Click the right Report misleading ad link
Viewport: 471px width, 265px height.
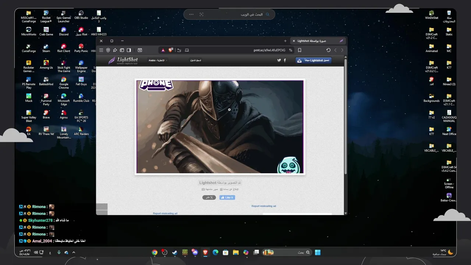coord(263,206)
